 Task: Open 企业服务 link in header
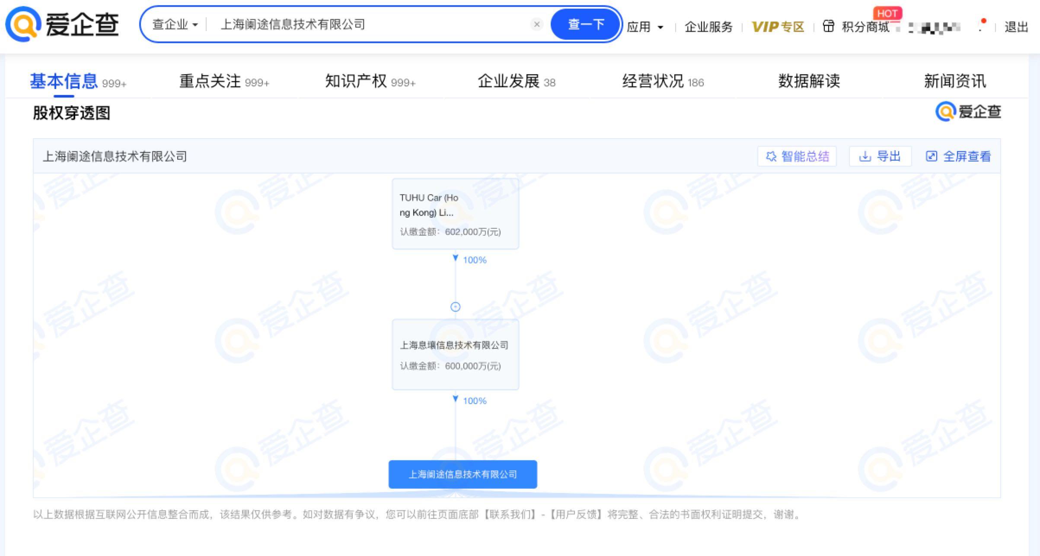[708, 27]
